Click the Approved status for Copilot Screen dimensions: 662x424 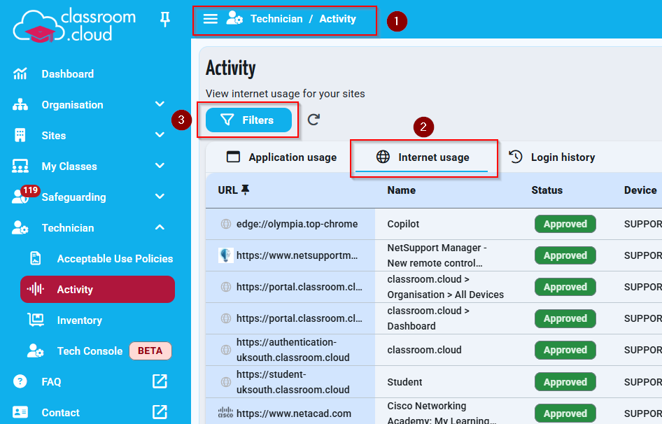click(565, 224)
